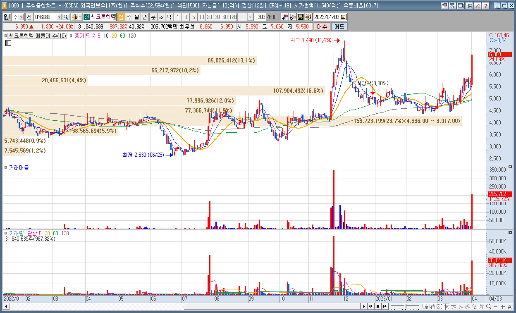
Task: Click the dotted rectangle selection icon
Action: pos(439,306)
